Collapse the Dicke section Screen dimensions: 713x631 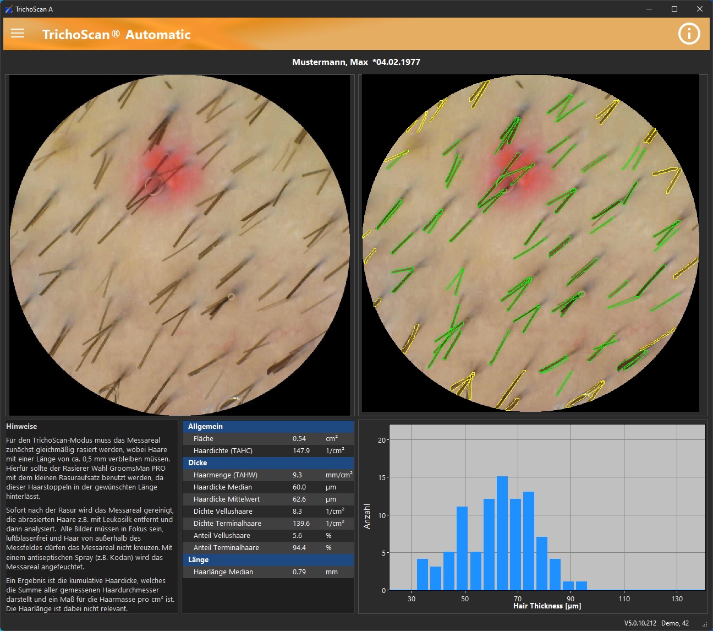[268, 463]
